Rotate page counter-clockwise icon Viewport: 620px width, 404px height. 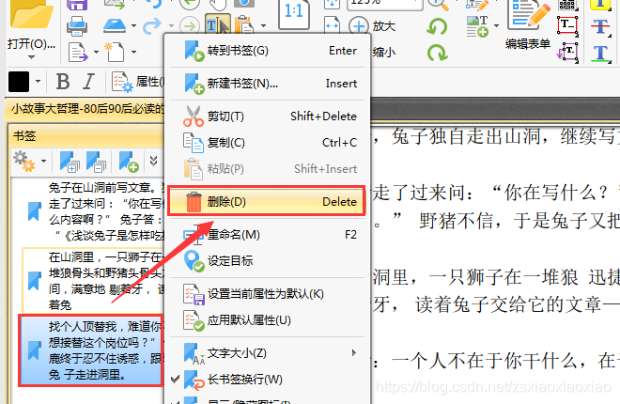pos(438,27)
